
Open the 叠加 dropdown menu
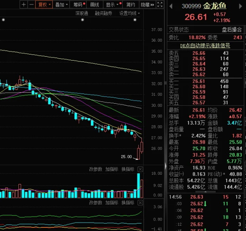coord(61,4)
